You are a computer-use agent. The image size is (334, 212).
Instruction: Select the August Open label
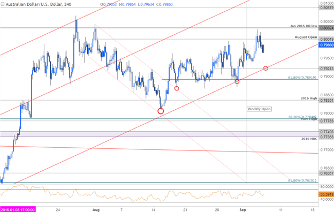point(306,37)
